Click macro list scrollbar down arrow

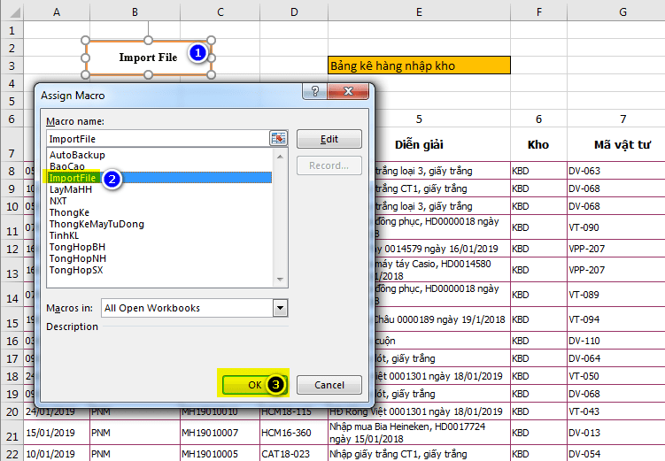pos(280,279)
